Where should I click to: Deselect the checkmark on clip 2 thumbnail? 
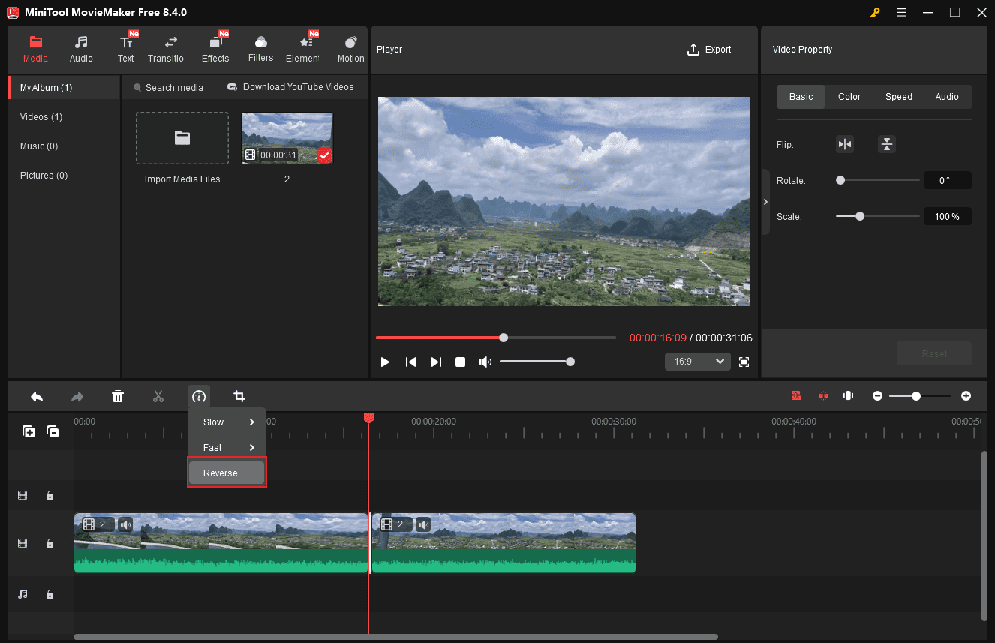click(x=325, y=155)
